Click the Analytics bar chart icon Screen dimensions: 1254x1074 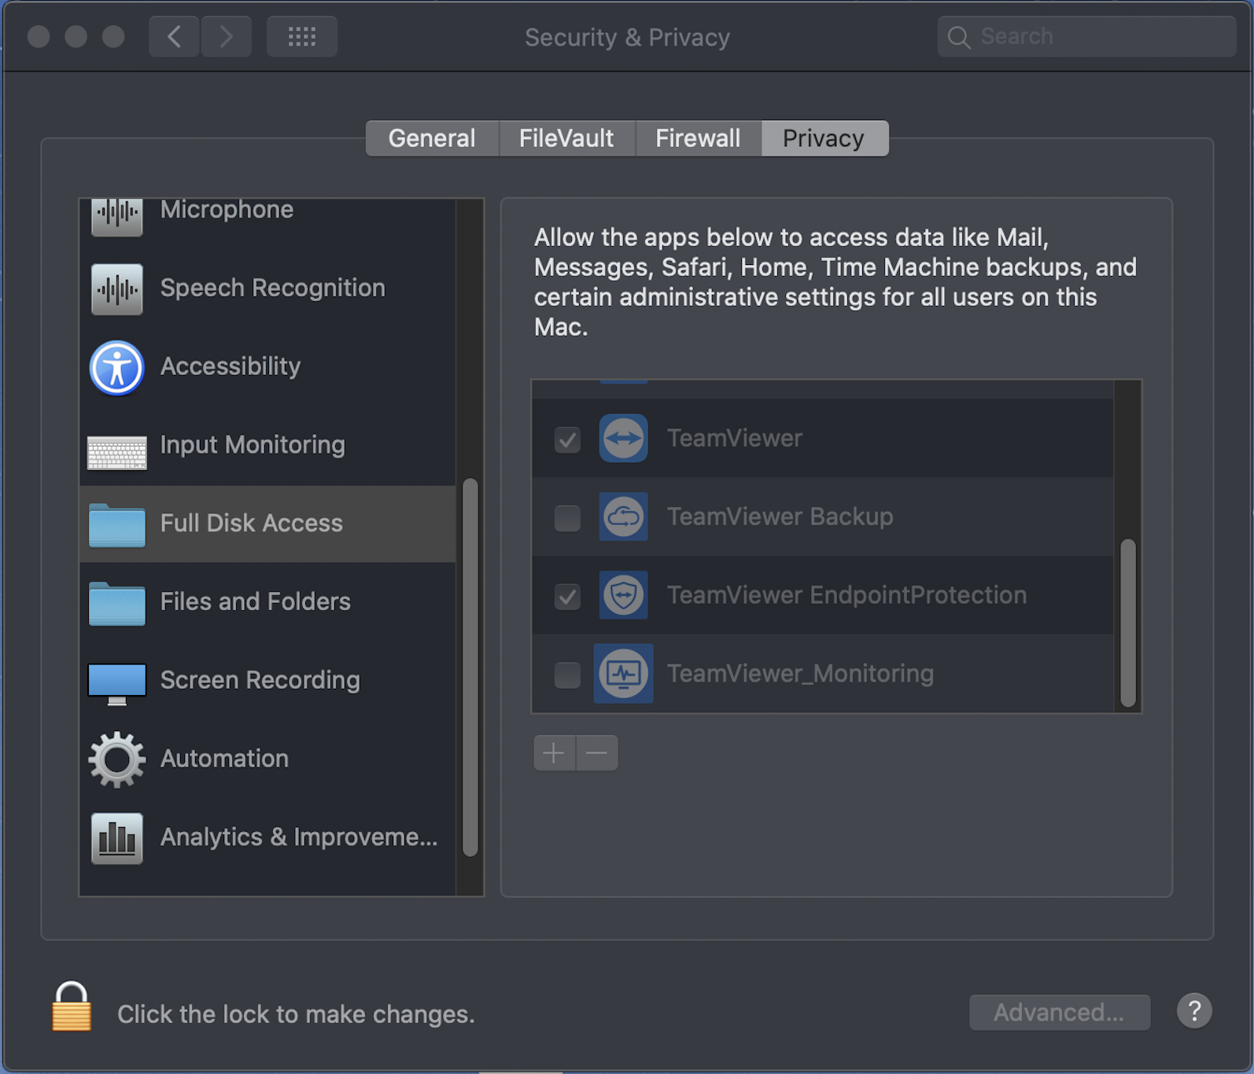116,838
